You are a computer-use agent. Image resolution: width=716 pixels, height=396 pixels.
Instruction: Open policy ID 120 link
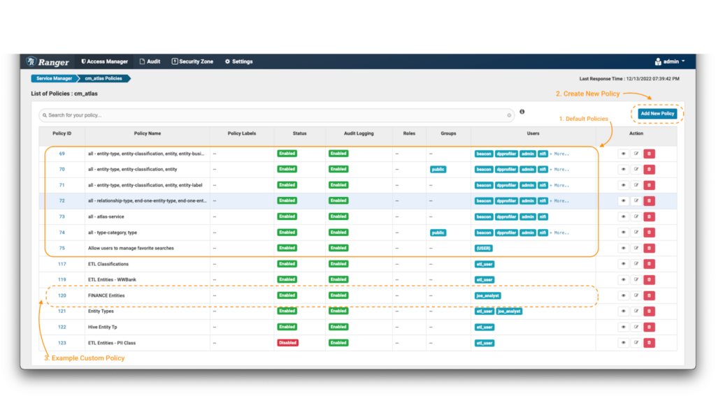(62, 295)
